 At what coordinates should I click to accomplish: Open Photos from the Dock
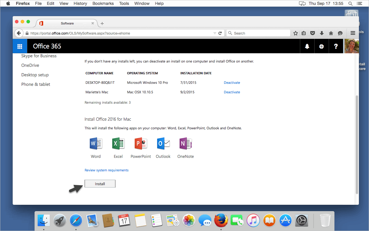(189, 221)
